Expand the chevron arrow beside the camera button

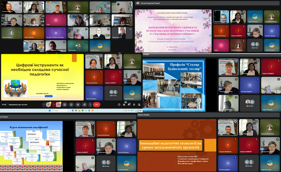coord(54,104)
